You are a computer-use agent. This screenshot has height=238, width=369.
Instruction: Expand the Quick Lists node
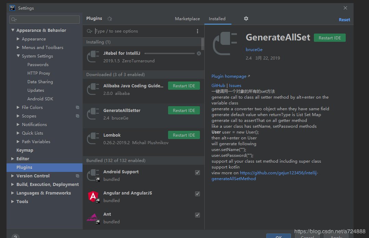click(x=18, y=133)
